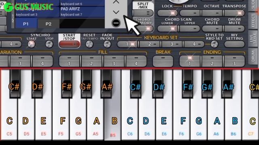
Task: Select Keyboard Set 4
Action: coord(194,44)
